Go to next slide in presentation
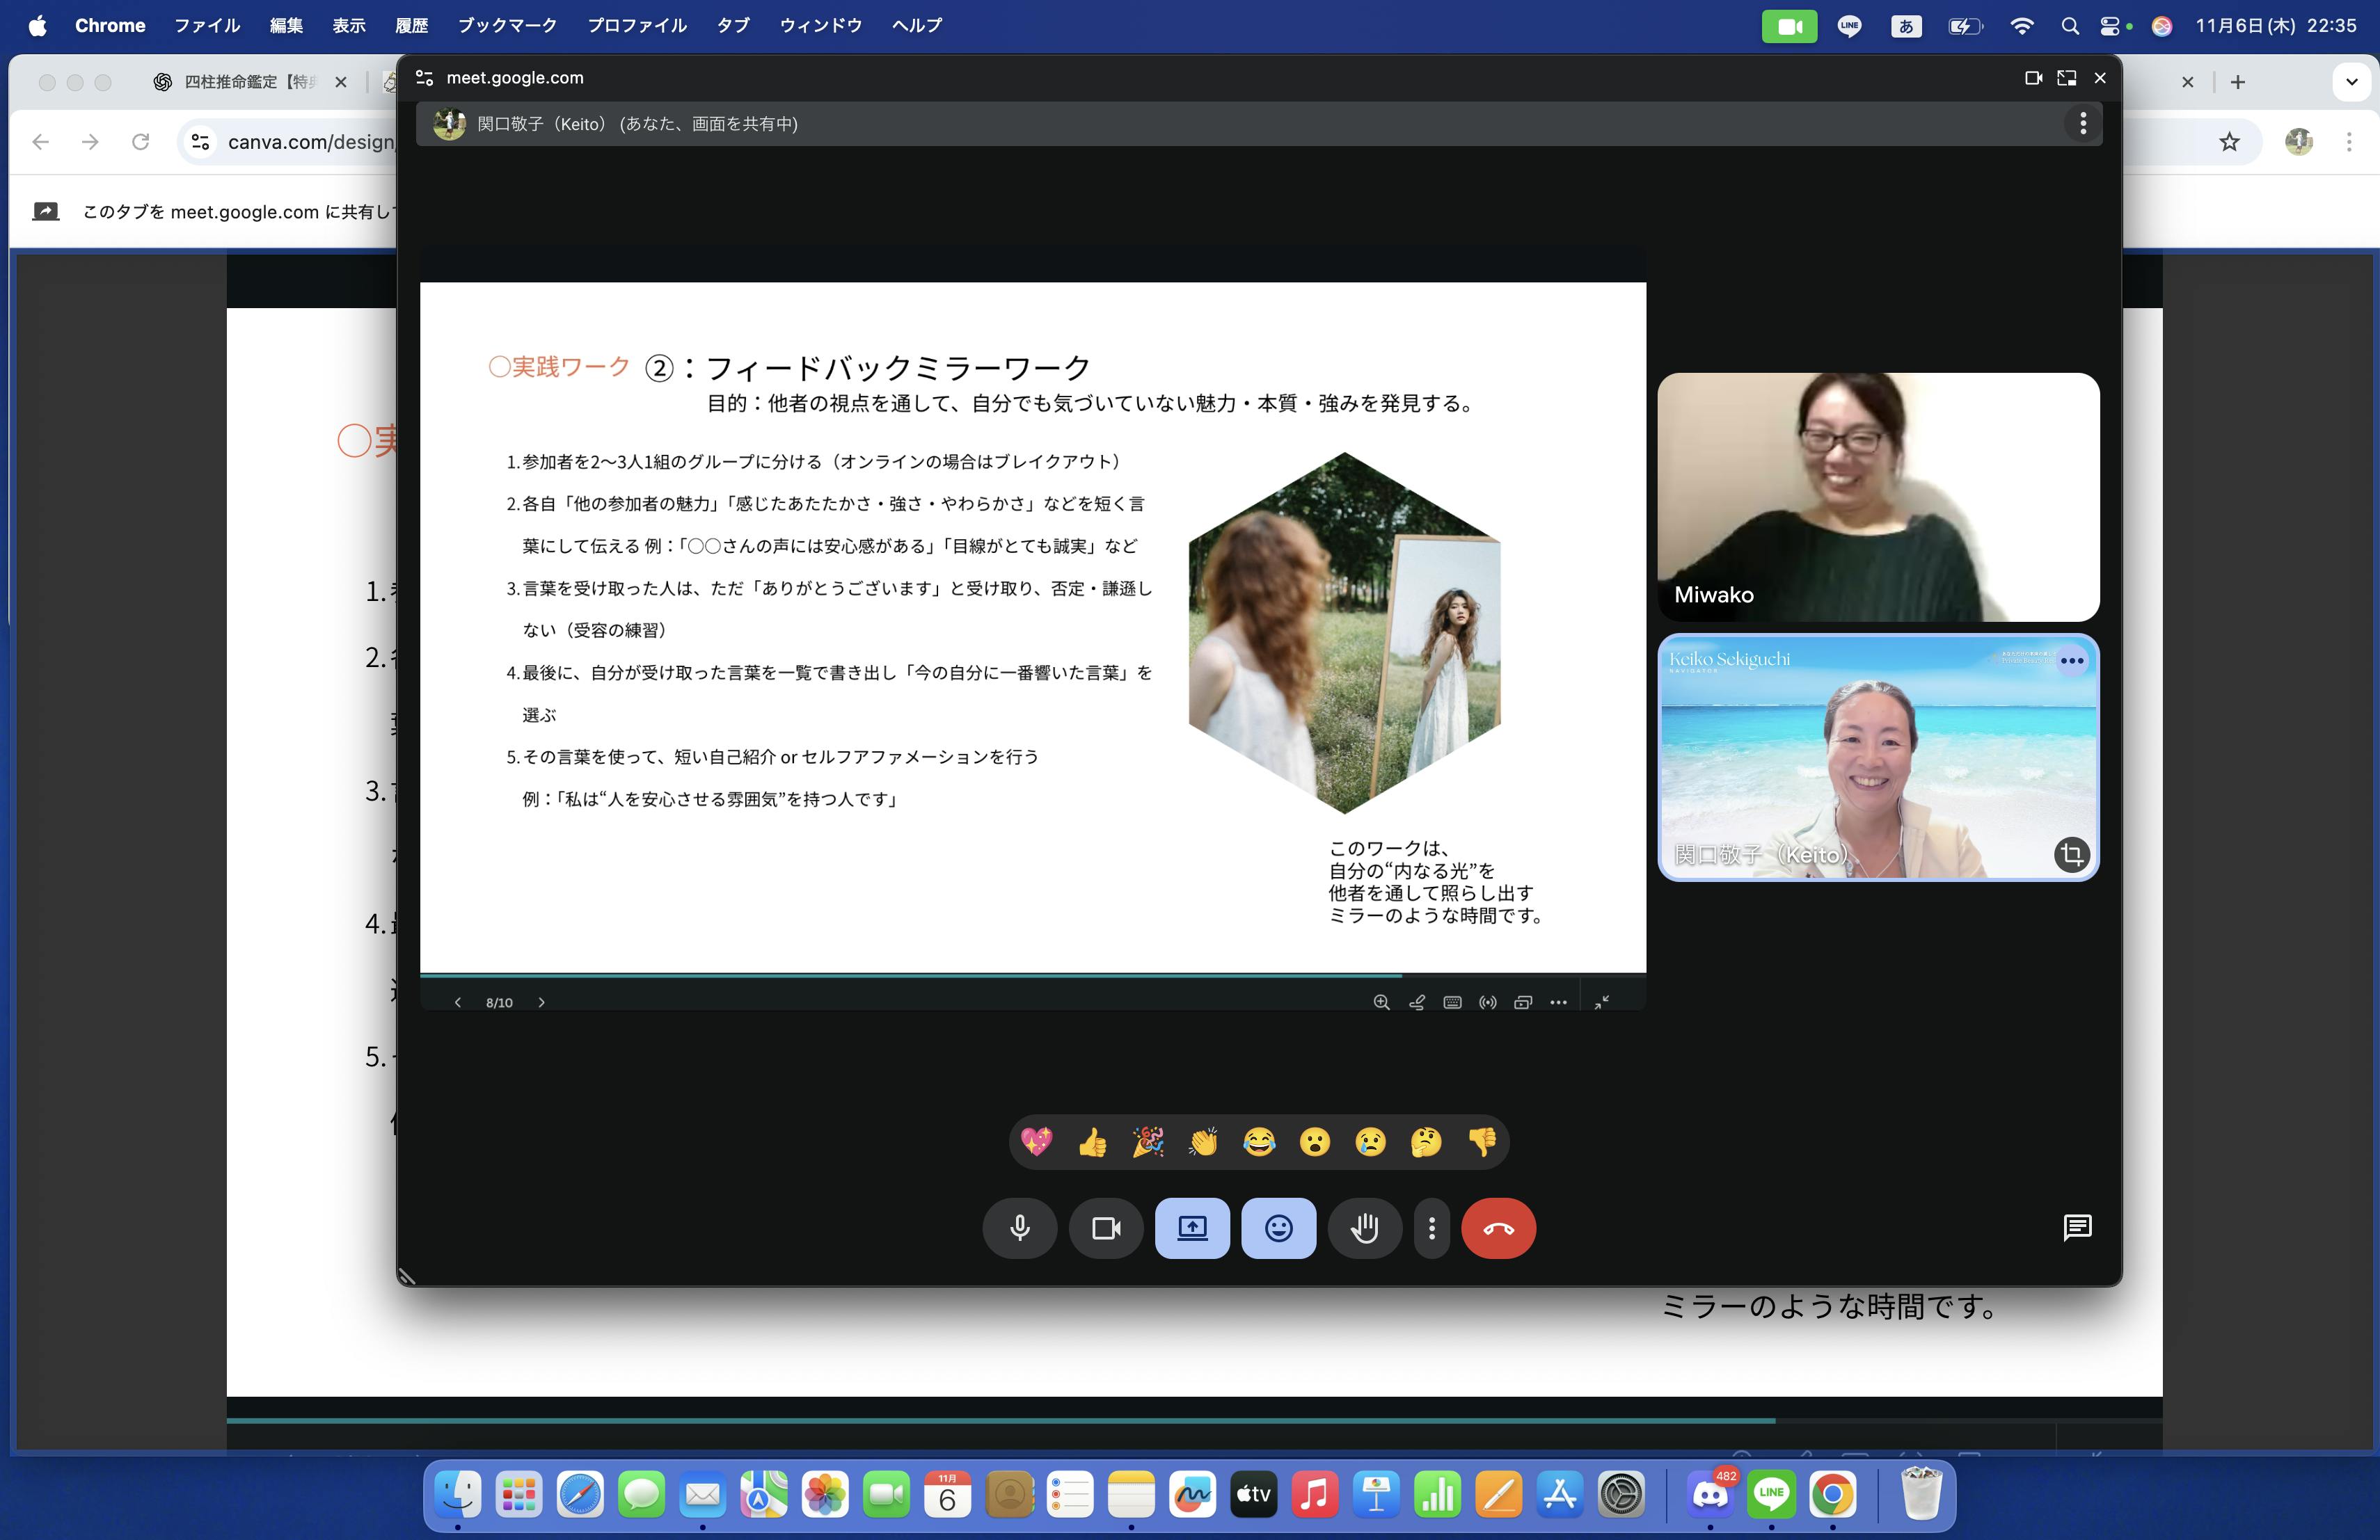 point(542,1002)
